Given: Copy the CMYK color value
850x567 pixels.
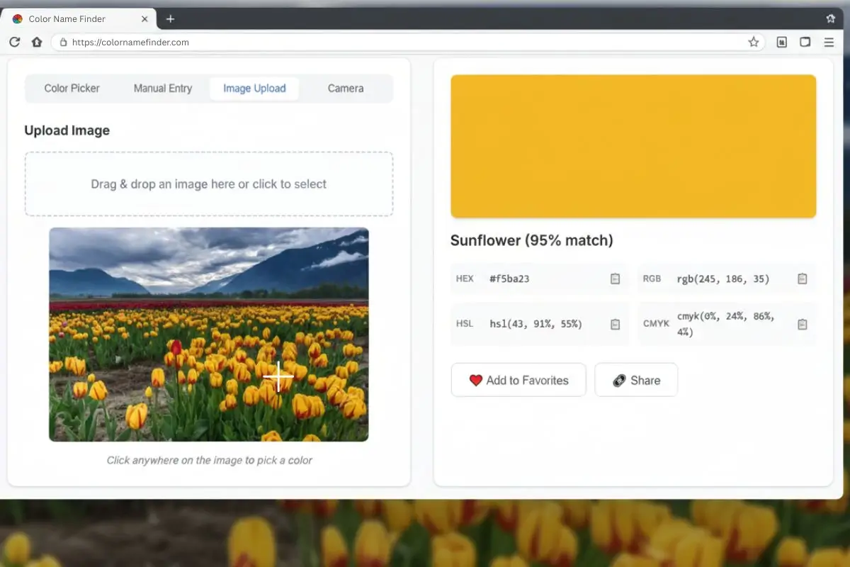Looking at the screenshot, I should (802, 324).
